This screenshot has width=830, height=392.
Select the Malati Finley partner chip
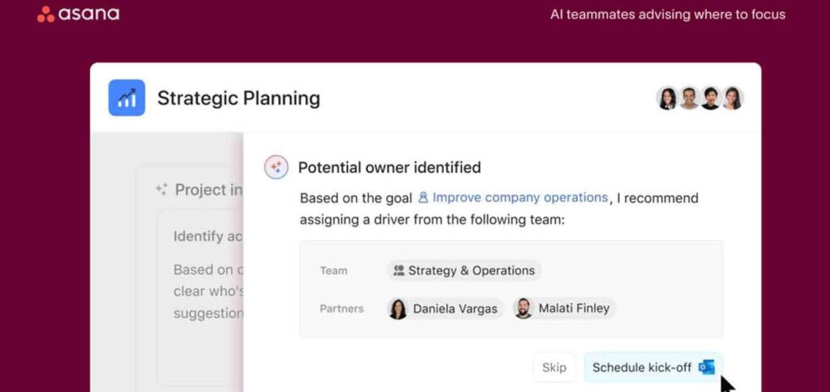coord(564,309)
